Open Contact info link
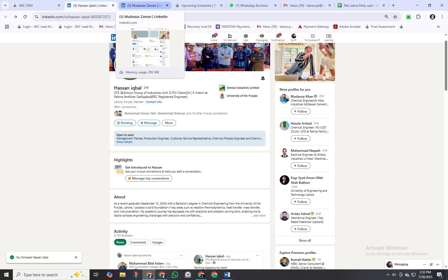 (154, 102)
